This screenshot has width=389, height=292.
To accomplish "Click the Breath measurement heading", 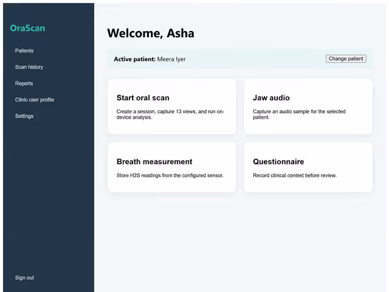I will pos(154,162).
